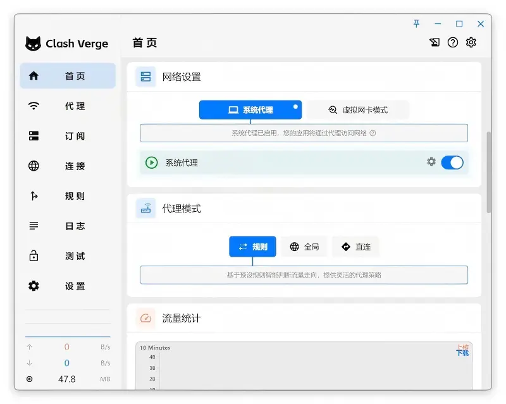The height and width of the screenshot is (404, 506).
Task: Click the system proxy enabled description box
Action: (x=304, y=133)
